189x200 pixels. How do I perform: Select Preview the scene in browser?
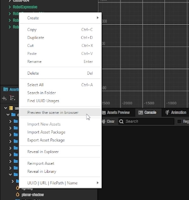[53, 113]
